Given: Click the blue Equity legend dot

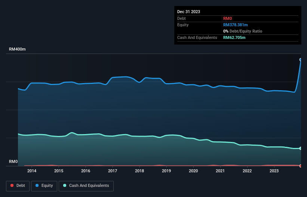Looking at the screenshot, I should pyautogui.click(x=37, y=185).
